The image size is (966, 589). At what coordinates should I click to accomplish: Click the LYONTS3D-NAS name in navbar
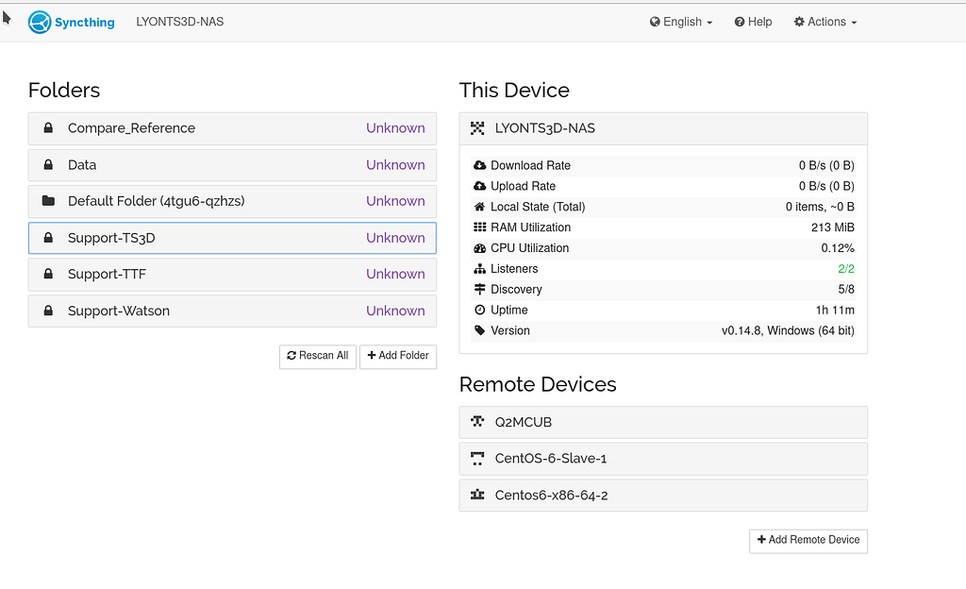180,22
